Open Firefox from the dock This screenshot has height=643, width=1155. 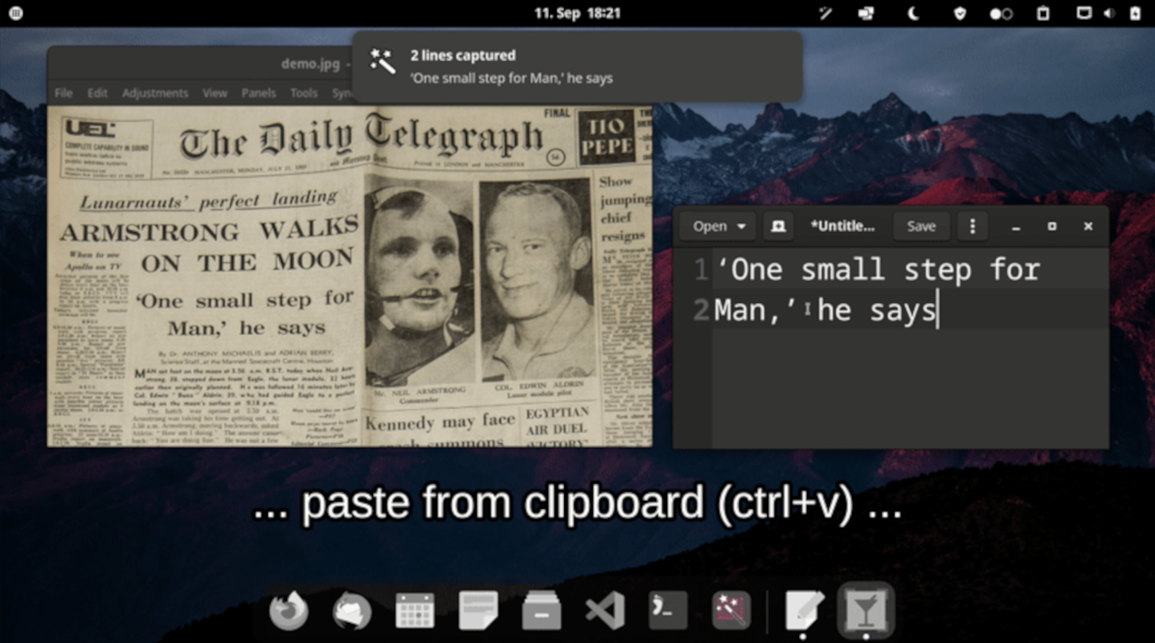coord(289,612)
